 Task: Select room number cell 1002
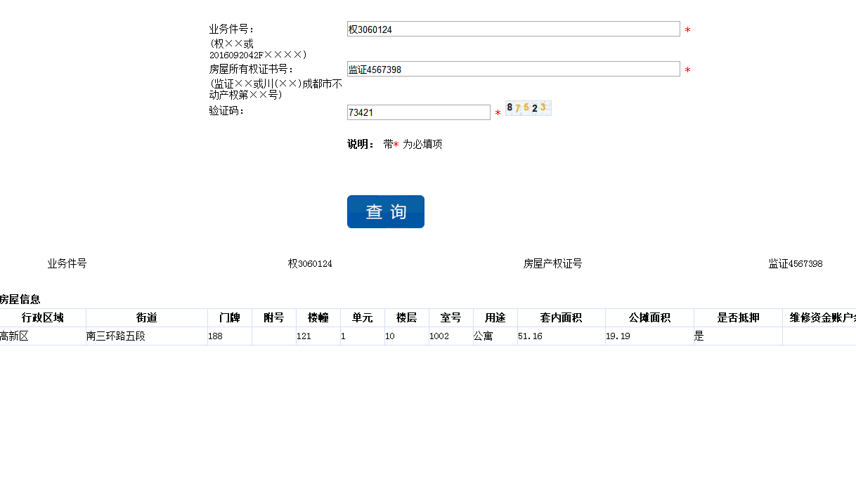click(450, 336)
